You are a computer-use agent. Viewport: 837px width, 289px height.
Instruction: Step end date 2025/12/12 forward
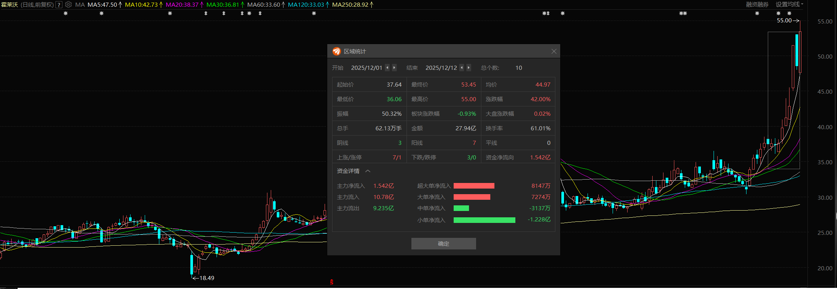[469, 68]
